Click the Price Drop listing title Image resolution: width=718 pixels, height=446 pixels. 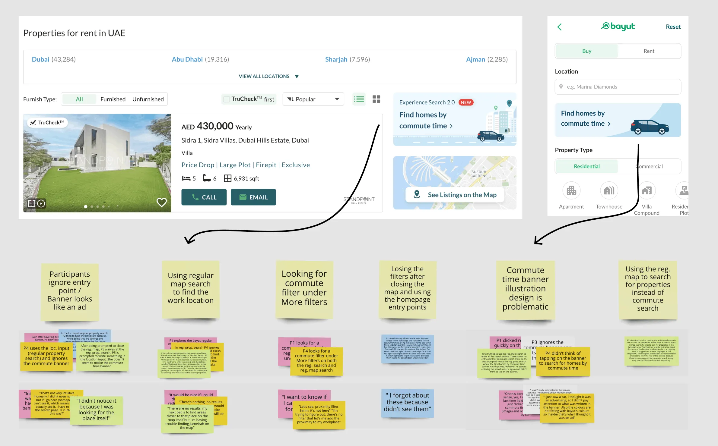coord(246,165)
